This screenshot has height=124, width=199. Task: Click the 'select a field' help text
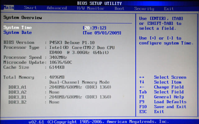[158, 28]
